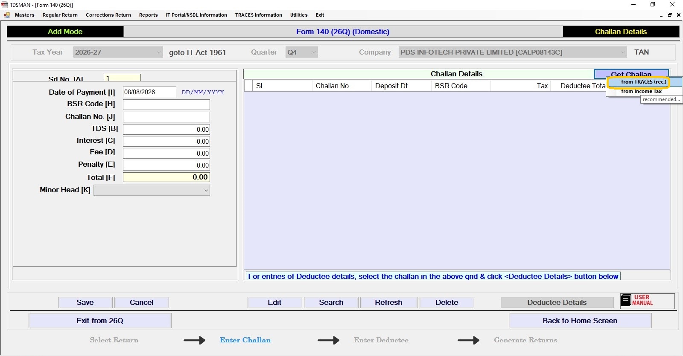
Task: Click the TDS [B] amount field
Action: coord(166,129)
